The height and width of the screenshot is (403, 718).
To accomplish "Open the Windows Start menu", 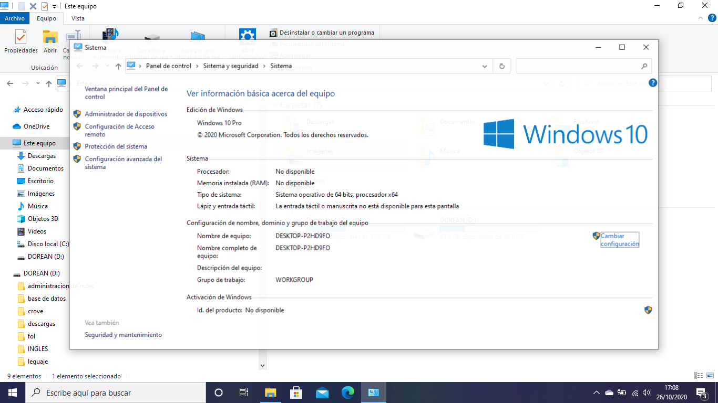I will click(13, 393).
